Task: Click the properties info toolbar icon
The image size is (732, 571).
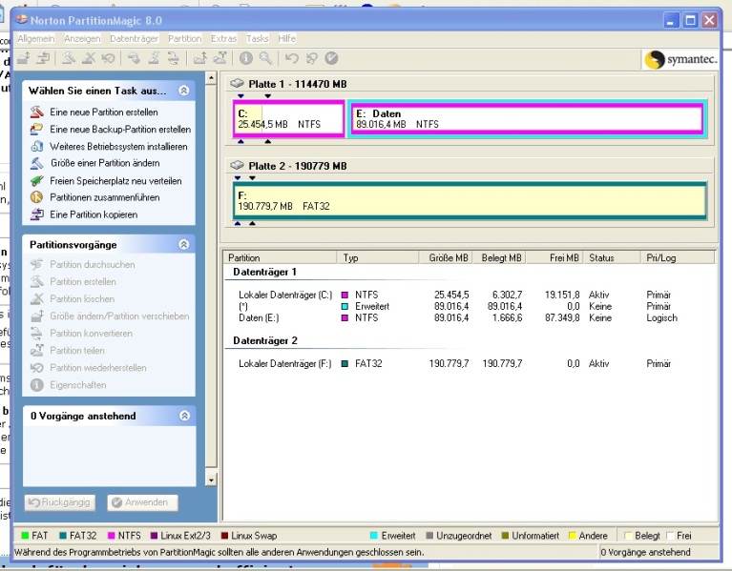Action: (x=246, y=58)
